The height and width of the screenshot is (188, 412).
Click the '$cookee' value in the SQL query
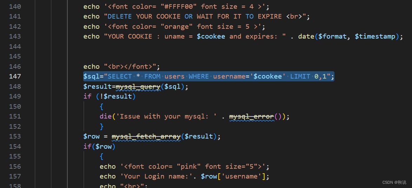click(267, 76)
